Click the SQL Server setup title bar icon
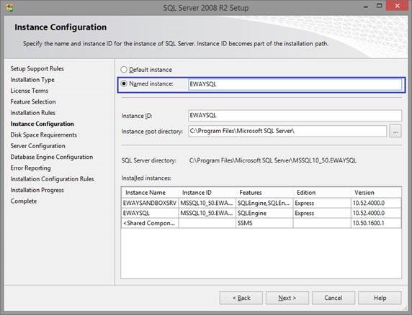 pyautogui.click(x=9, y=8)
